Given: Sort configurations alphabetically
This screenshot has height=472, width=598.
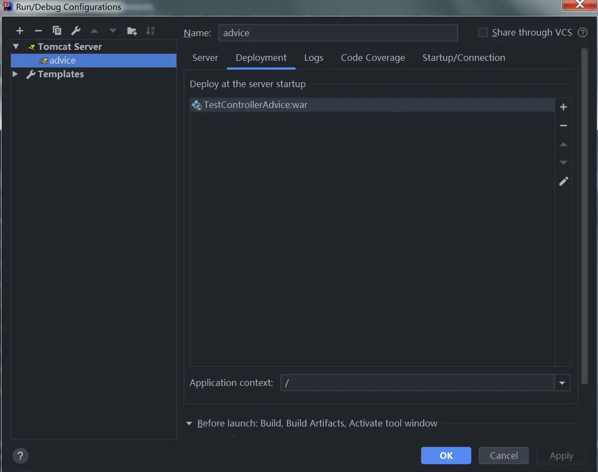Looking at the screenshot, I should tap(151, 31).
